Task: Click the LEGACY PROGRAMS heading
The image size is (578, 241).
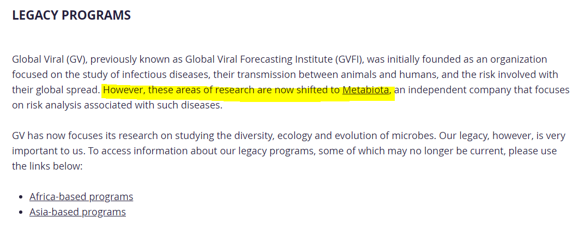Action: [71, 15]
